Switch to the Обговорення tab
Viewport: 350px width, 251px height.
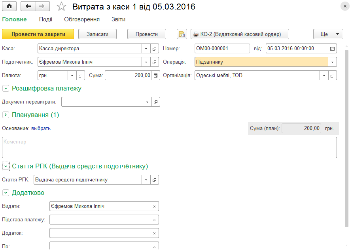pyautogui.click(x=82, y=19)
